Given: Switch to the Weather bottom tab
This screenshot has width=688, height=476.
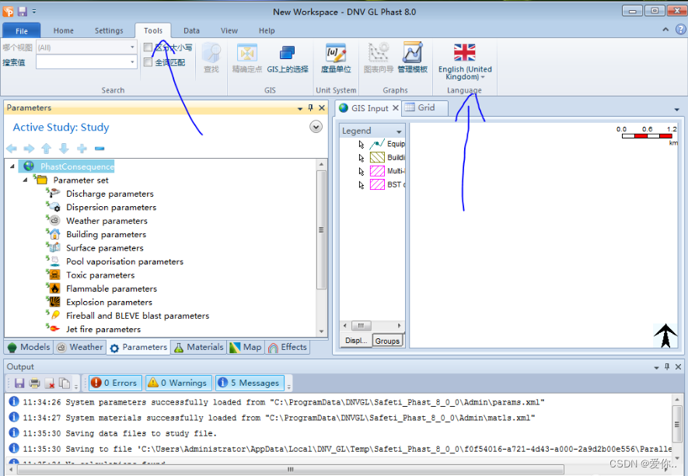Looking at the screenshot, I should coord(80,347).
